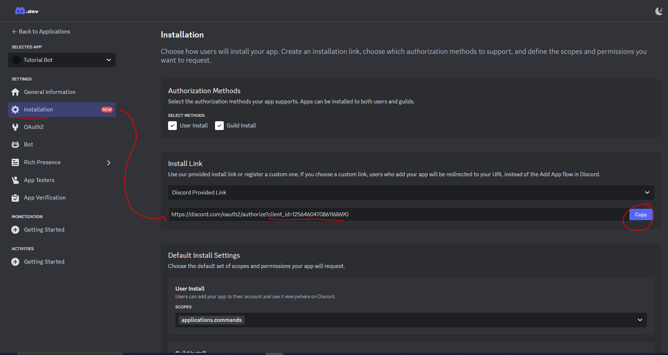Screen dimensions: 668x355
Task: Click the Bot robot icon
Action: tap(15, 145)
